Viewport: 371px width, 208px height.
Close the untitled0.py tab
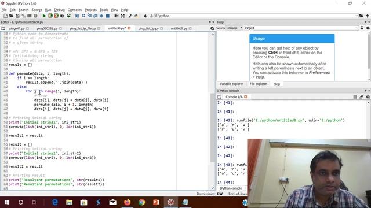click(x=129, y=28)
